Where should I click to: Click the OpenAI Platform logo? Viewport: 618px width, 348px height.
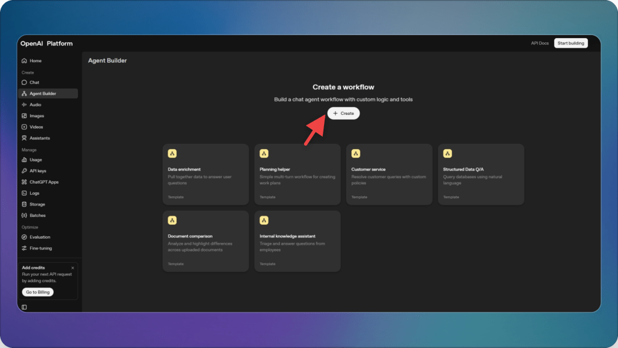coord(46,43)
